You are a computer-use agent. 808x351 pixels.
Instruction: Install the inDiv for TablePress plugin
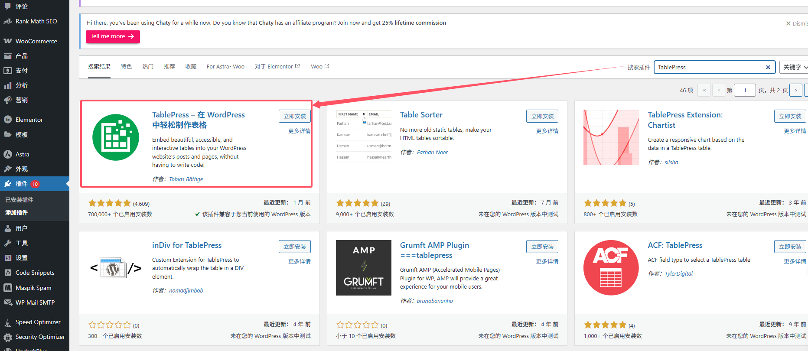pos(295,247)
